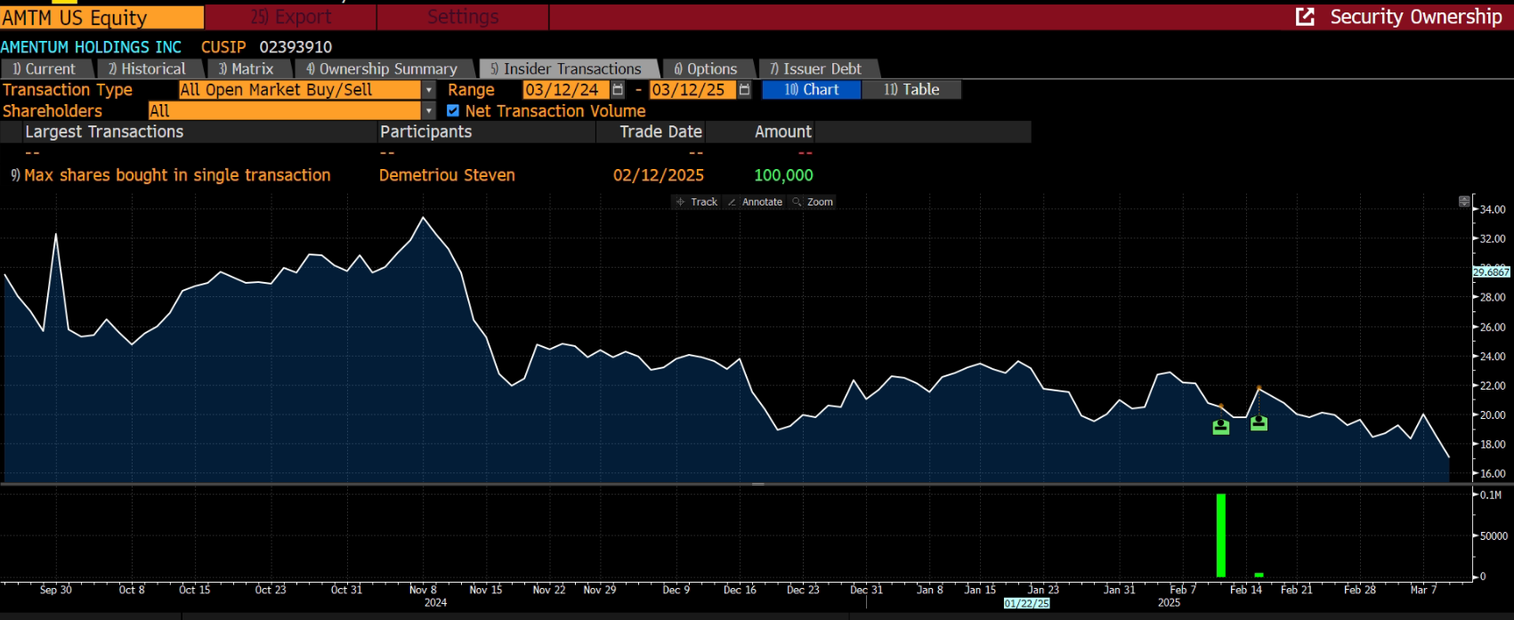Screen dimensions: 1514x620
Task: Click the Security Ownership title text
Action: pyautogui.click(x=1416, y=17)
